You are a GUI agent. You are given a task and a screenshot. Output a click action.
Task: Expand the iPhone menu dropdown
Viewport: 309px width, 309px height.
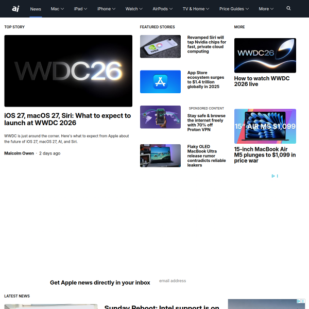107,9
